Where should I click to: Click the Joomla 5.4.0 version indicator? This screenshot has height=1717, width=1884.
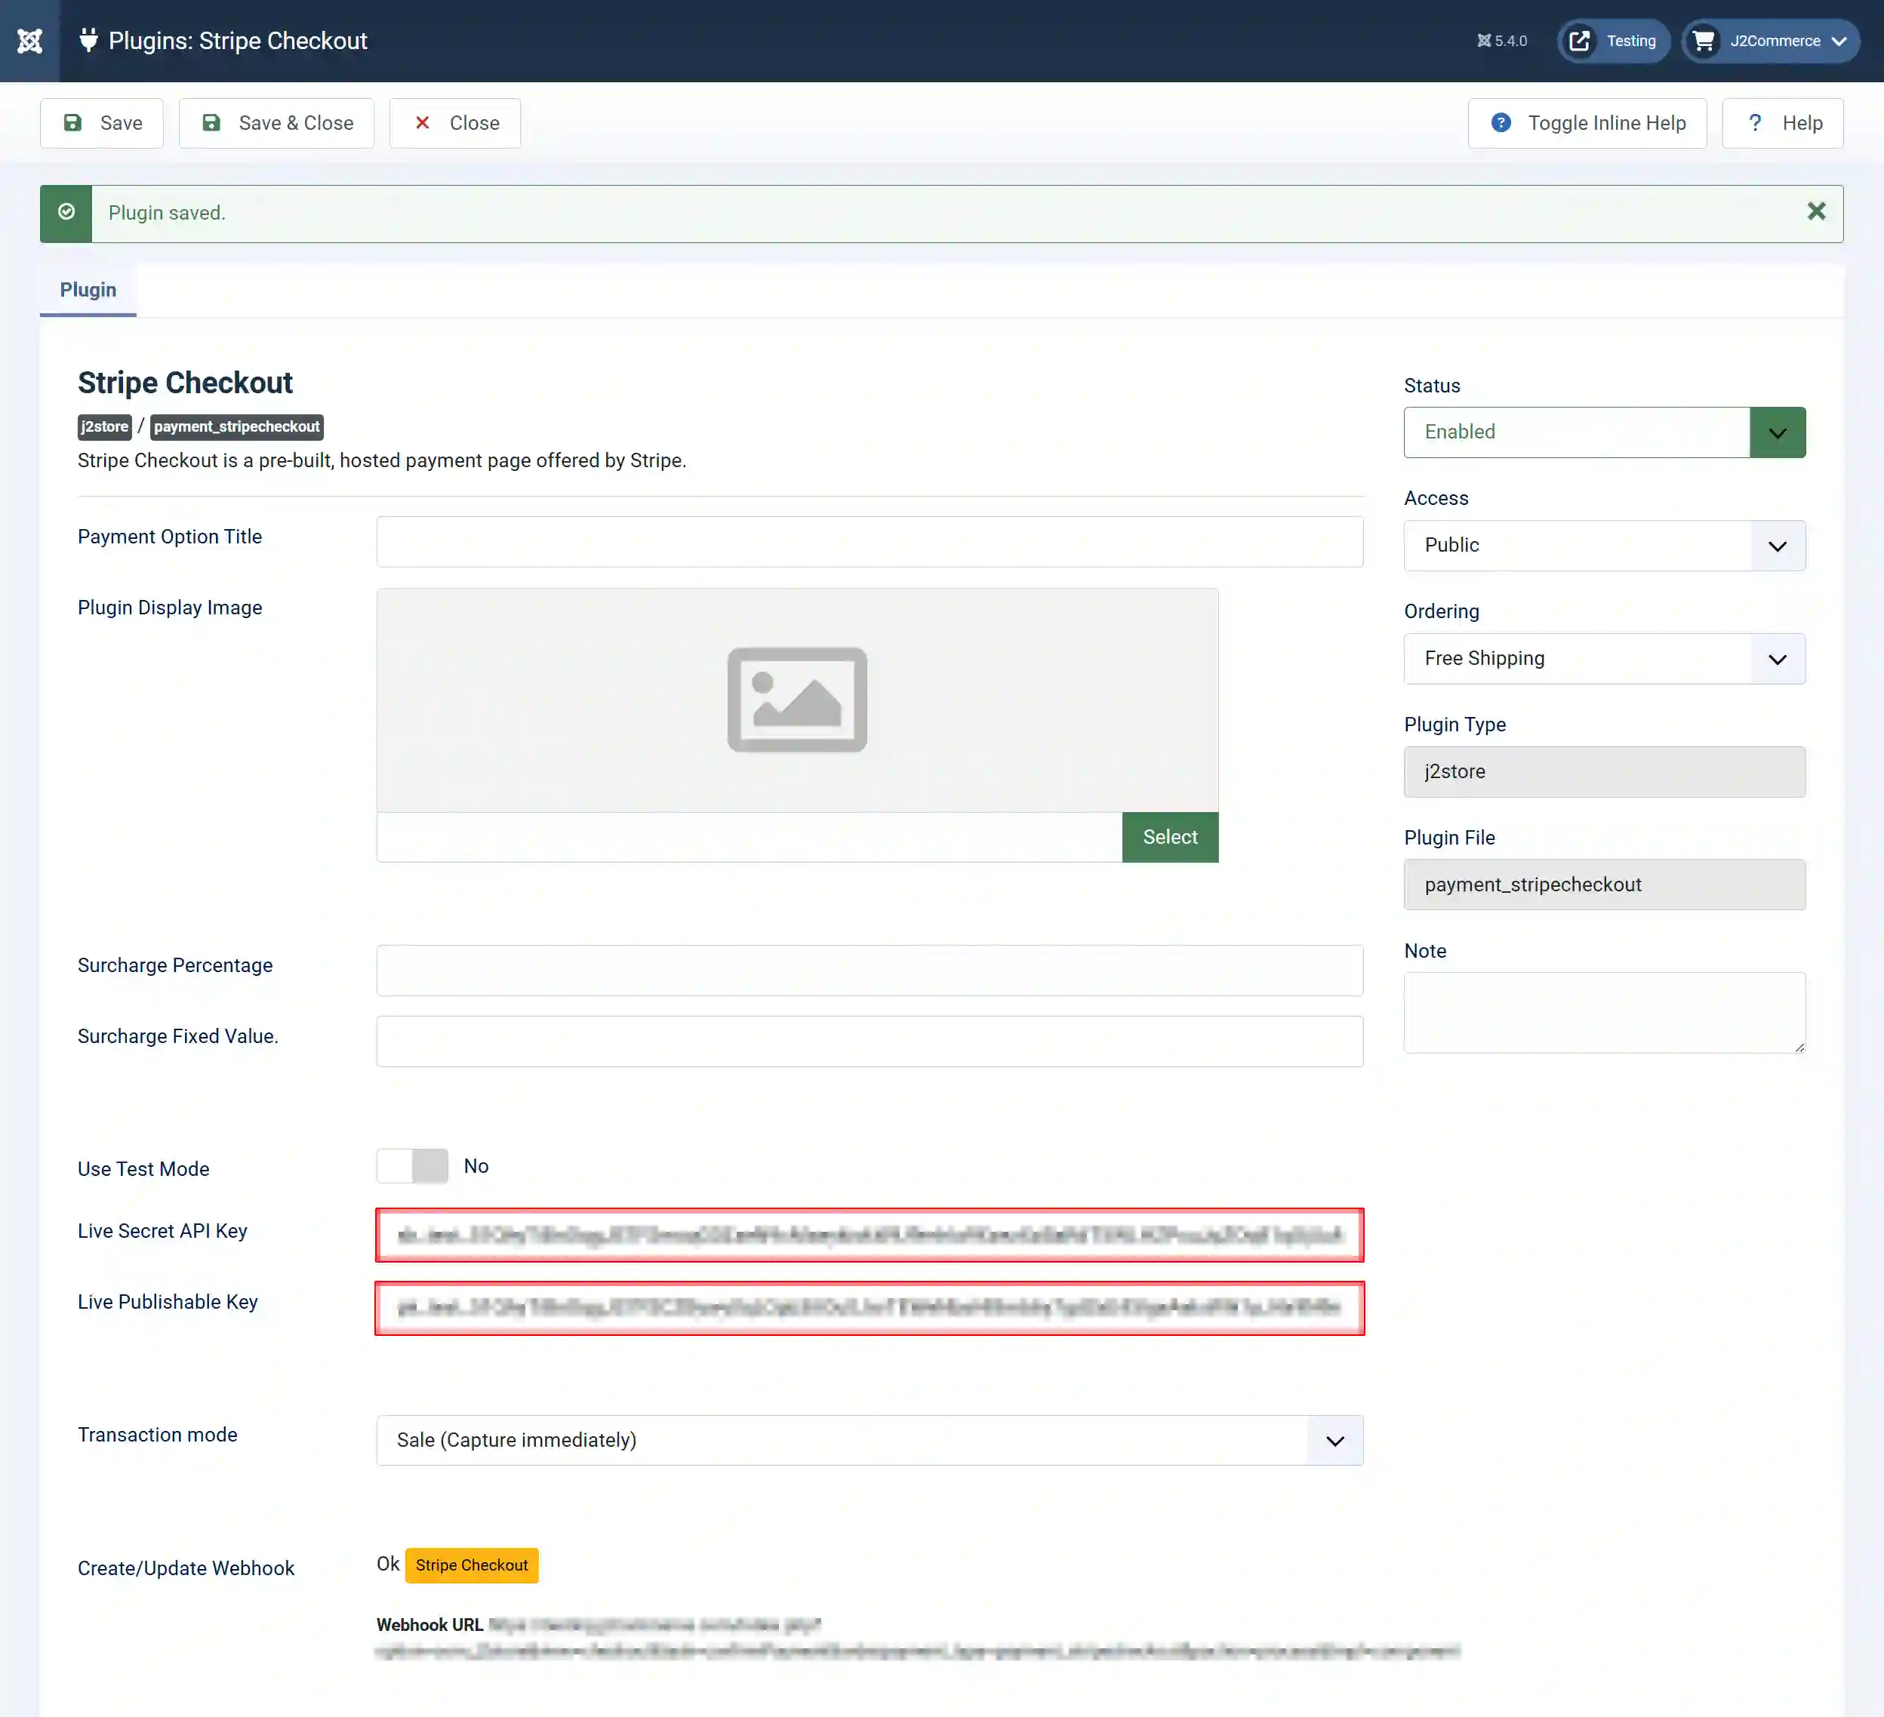[x=1502, y=41]
